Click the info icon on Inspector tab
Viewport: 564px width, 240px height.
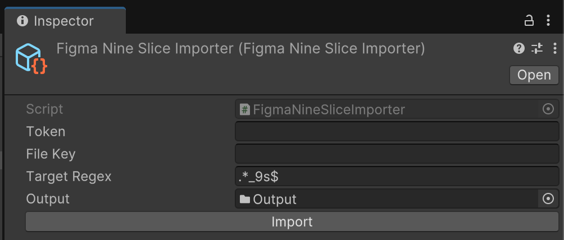22,21
